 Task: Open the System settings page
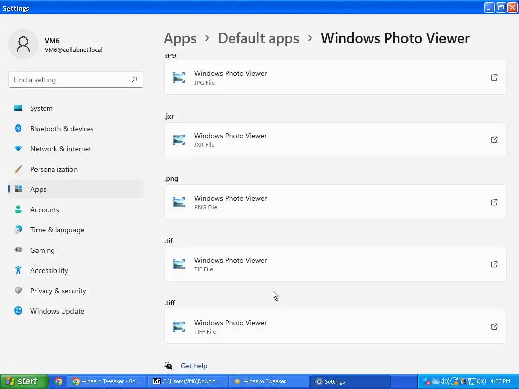tap(76, 108)
